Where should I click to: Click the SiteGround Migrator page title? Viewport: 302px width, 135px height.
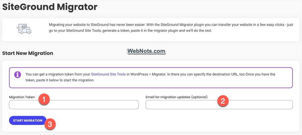coord(50,7)
